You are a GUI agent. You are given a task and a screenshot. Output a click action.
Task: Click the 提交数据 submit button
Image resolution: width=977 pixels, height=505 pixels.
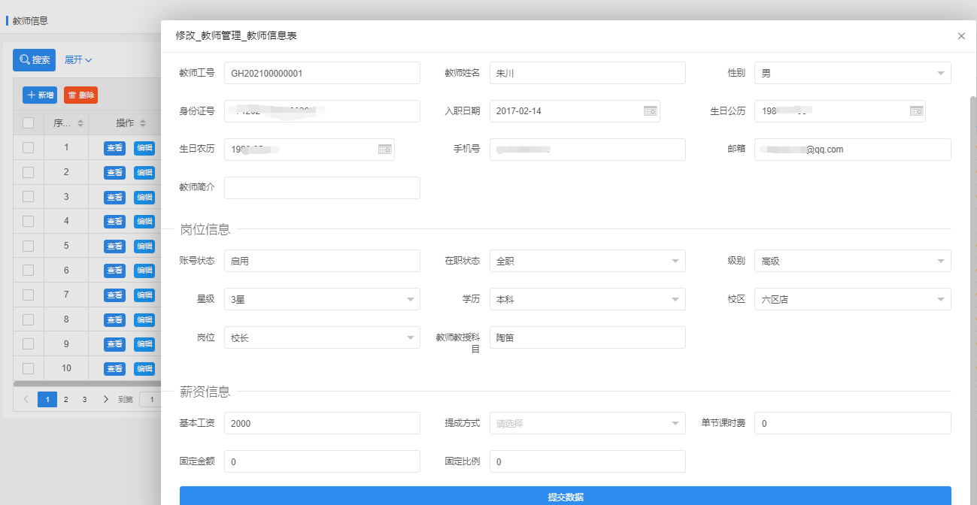[565, 497]
